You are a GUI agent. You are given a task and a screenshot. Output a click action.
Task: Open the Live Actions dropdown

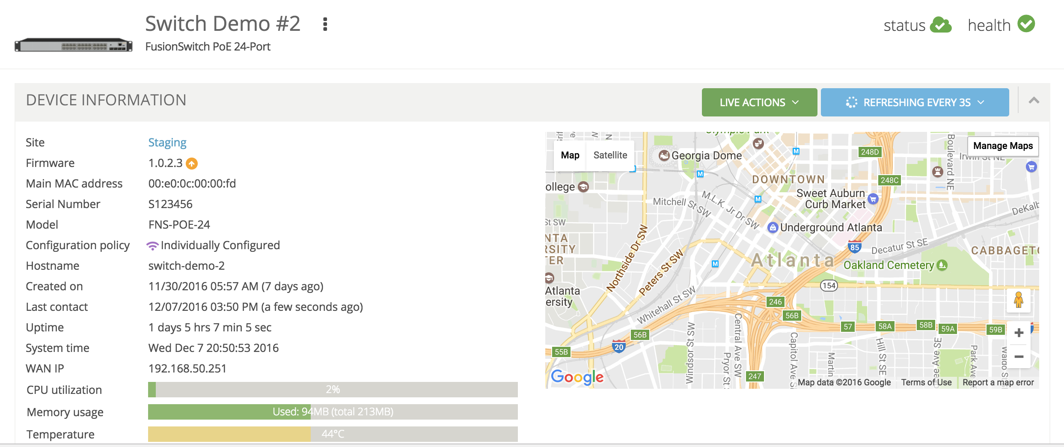[x=759, y=102]
